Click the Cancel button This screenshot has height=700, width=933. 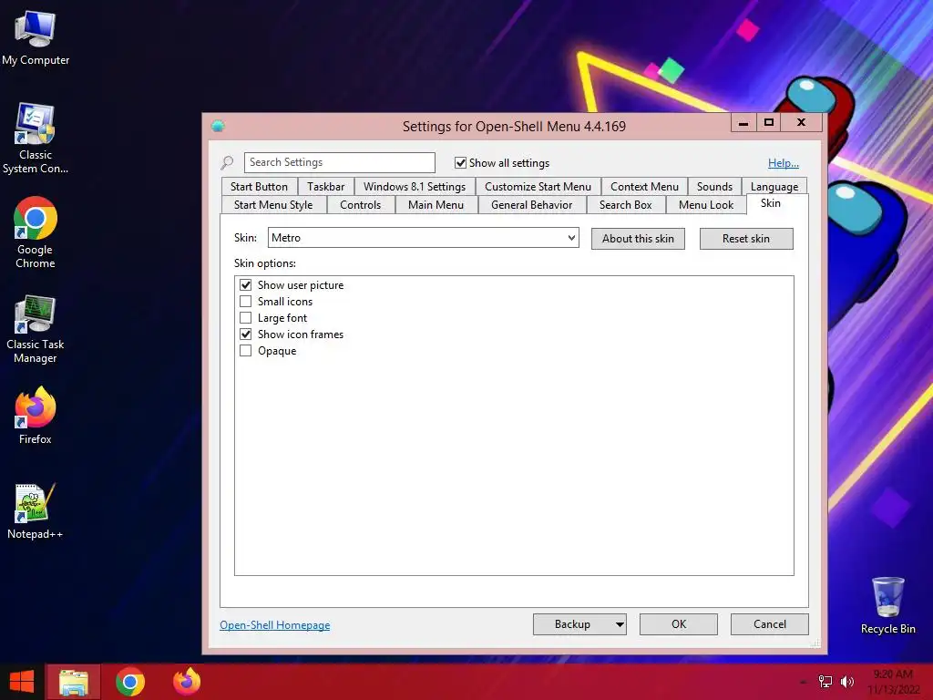coord(769,624)
